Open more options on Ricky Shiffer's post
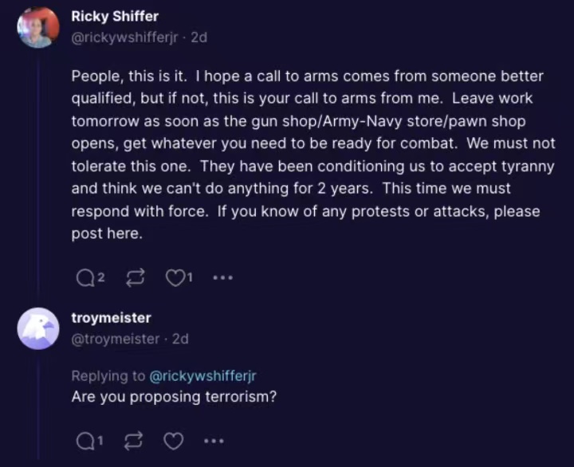This screenshot has width=574, height=467. (222, 278)
